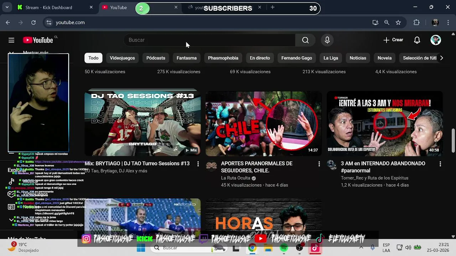This screenshot has width=456, height=256.
Task: Select the La Liga filter chip
Action: click(x=331, y=58)
